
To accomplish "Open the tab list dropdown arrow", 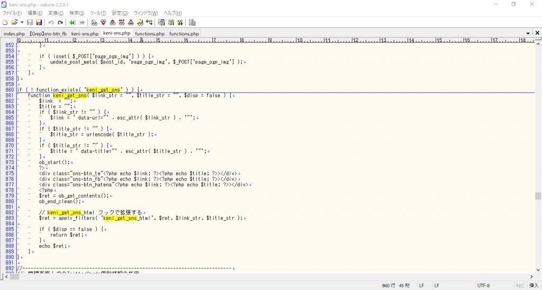I will (x=528, y=33).
